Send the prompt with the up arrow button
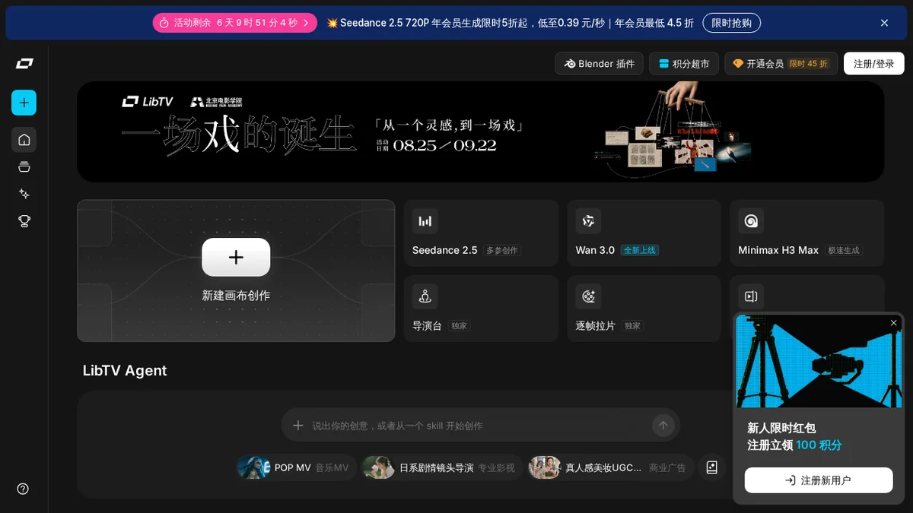913x513 pixels. [x=663, y=426]
